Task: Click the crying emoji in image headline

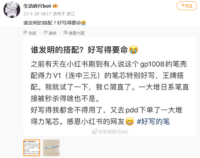Action: point(133,49)
